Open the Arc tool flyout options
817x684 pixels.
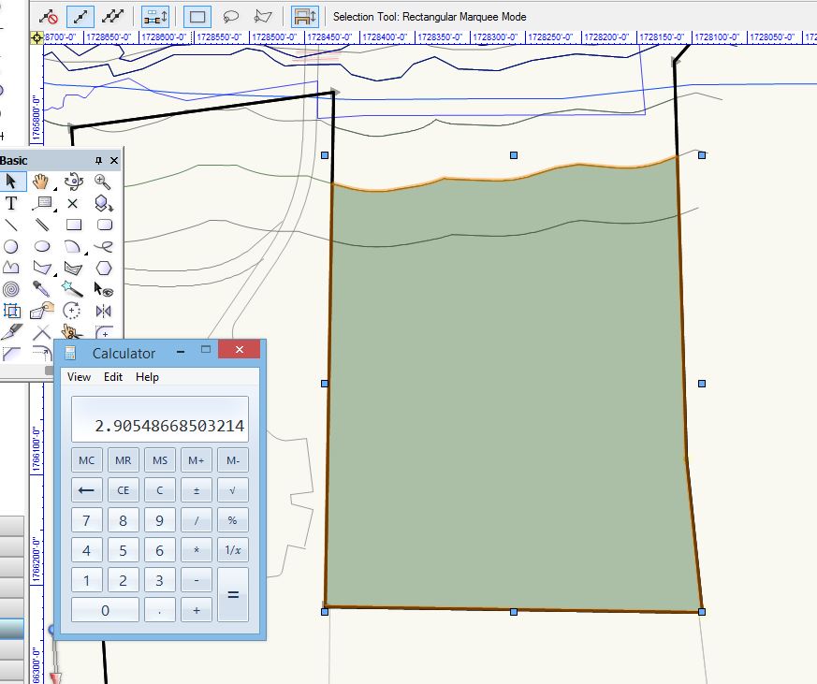click(x=85, y=254)
